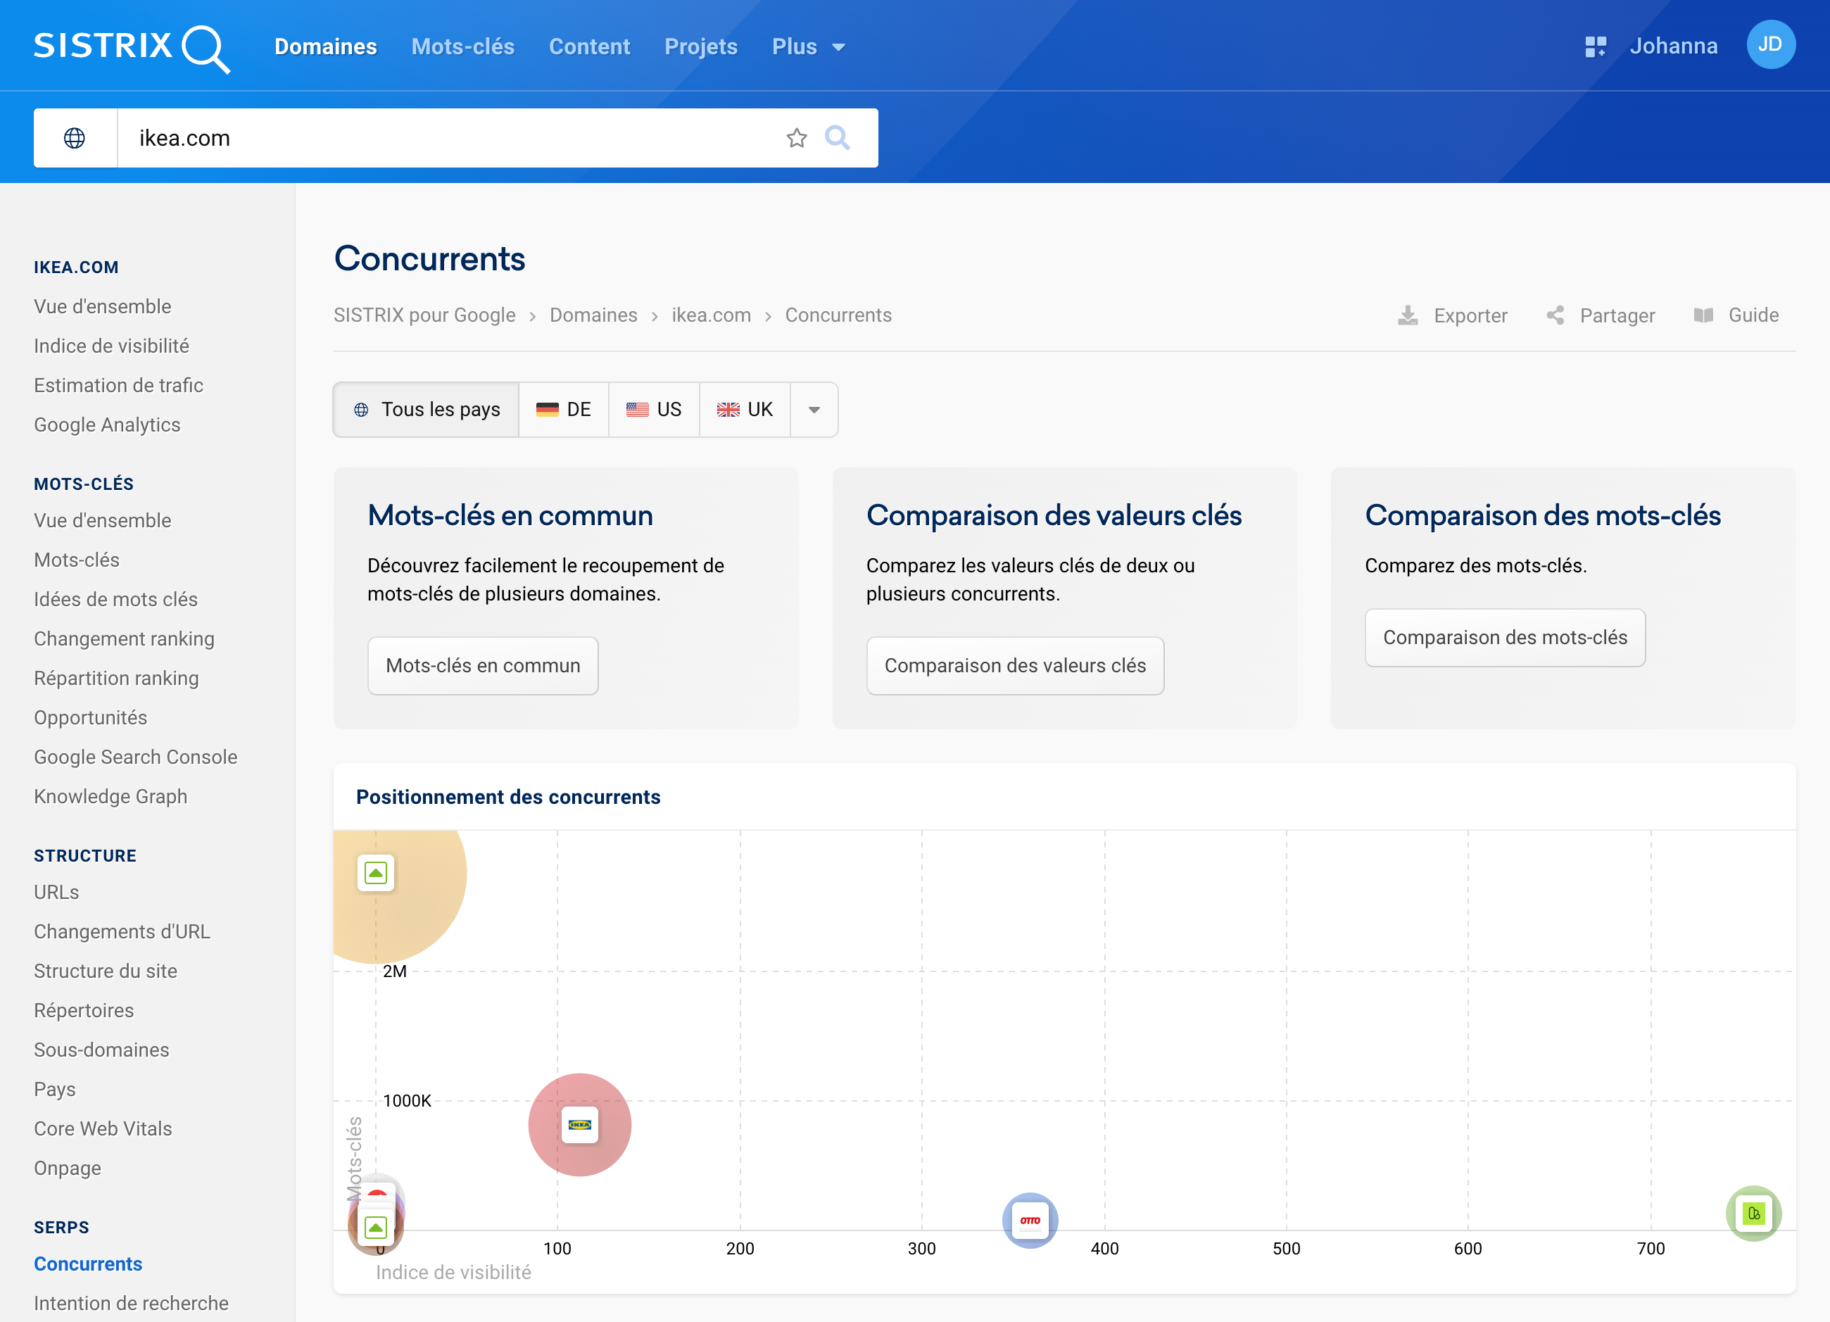Open the apps grid icon beside Johanna
Screen dimensions: 1830x1322
pos(1595,46)
